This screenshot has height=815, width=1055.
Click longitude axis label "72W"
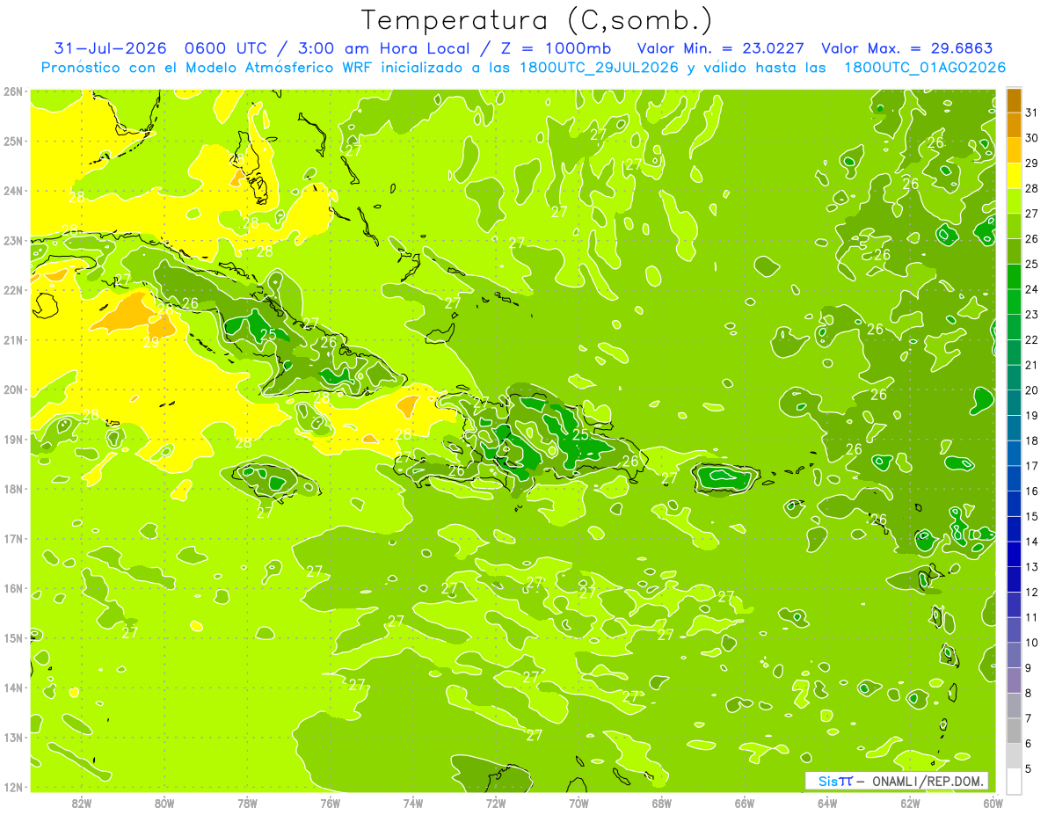pyautogui.click(x=496, y=804)
